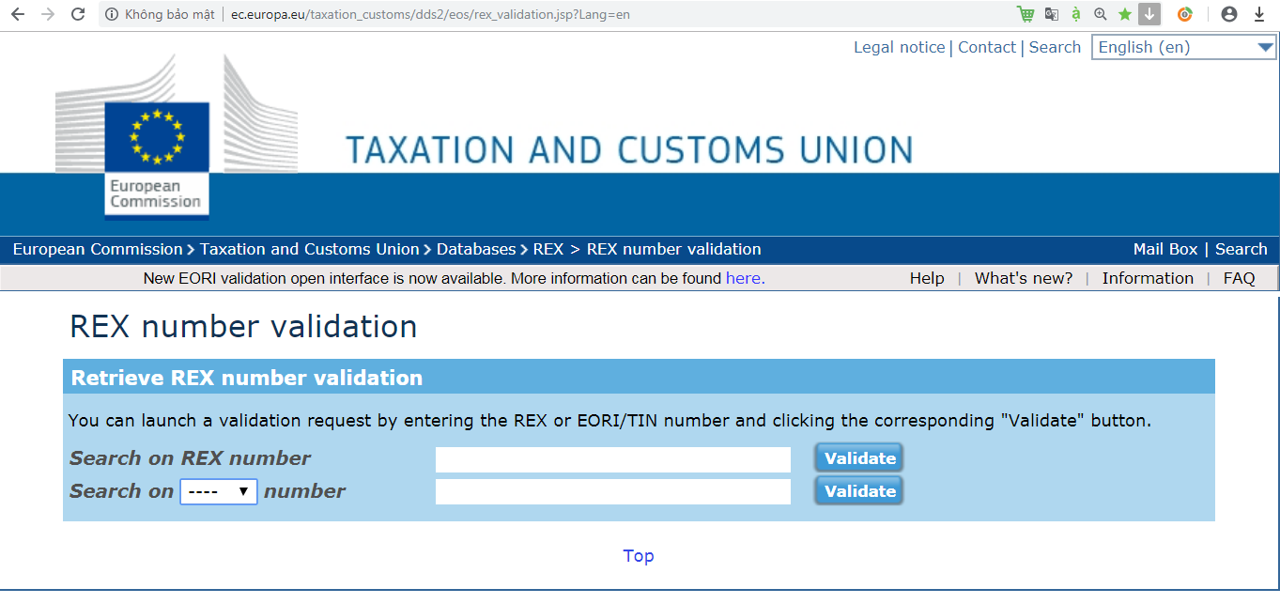Go to Databases in the breadcrumb
The image size is (1280, 604).
(x=475, y=249)
